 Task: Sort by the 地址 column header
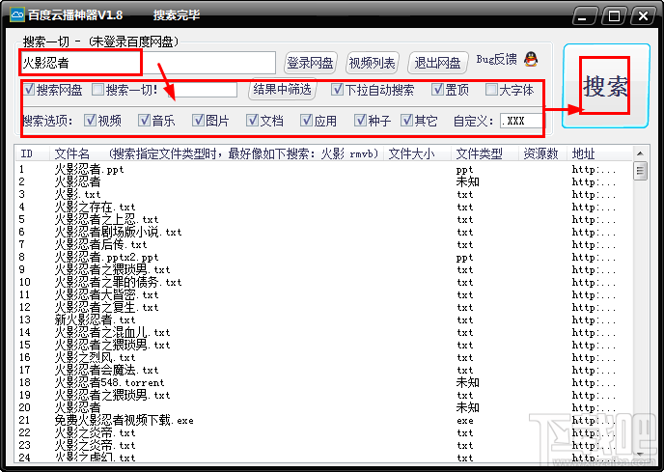pos(600,153)
